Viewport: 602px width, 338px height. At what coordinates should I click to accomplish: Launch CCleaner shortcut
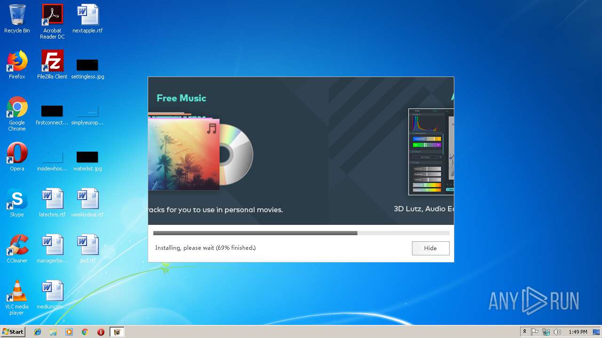[x=17, y=249]
